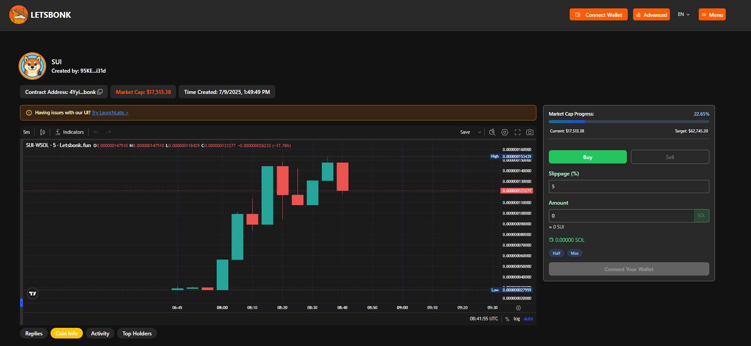Open the SUI token avatar image

pyautogui.click(x=32, y=66)
